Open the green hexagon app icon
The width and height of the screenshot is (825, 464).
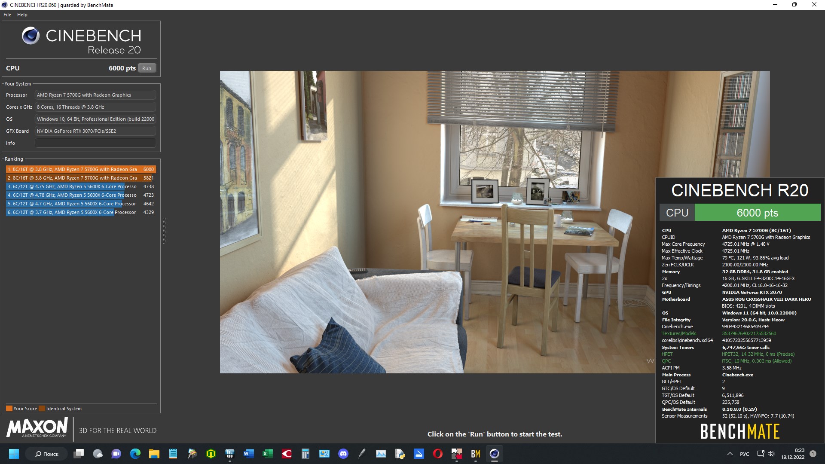tap(211, 454)
